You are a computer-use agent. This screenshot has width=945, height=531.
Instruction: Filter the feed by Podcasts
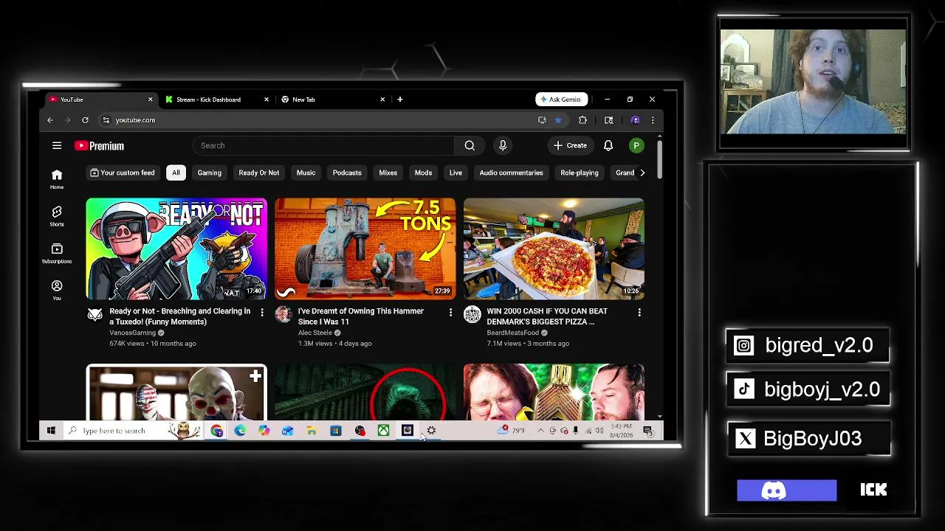[x=347, y=173]
